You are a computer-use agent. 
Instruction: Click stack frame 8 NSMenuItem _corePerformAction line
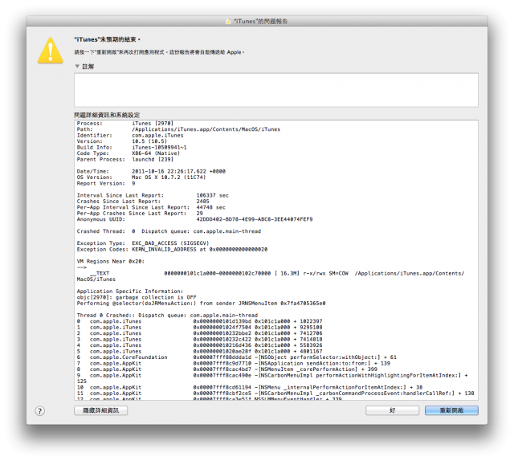[227, 369]
